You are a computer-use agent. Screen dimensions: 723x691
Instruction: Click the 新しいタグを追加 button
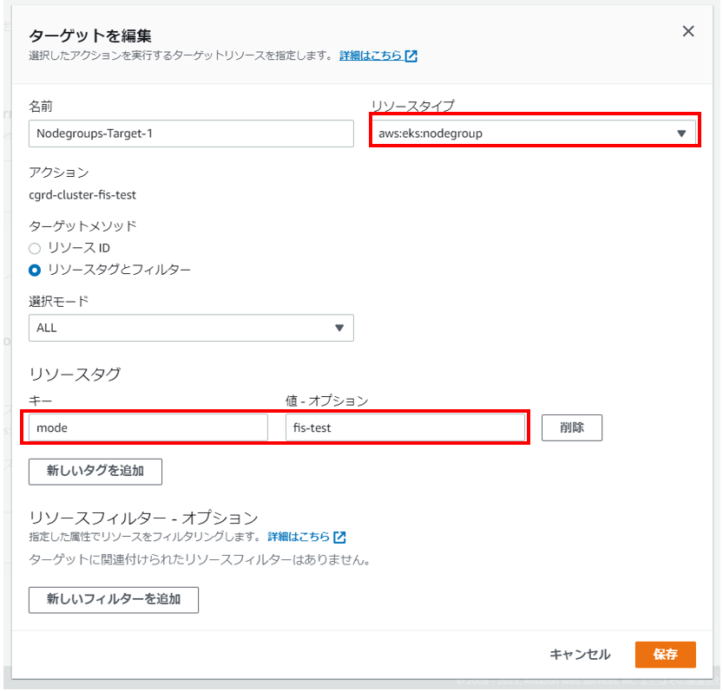click(x=95, y=472)
